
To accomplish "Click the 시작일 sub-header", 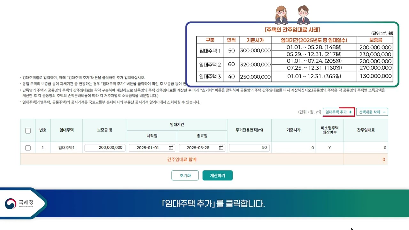I will tap(152, 136).
